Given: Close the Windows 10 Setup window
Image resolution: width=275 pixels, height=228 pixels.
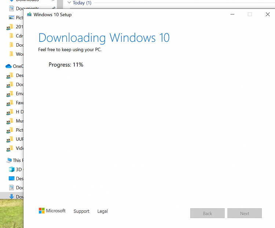Looking at the screenshot, I should point(268,14).
